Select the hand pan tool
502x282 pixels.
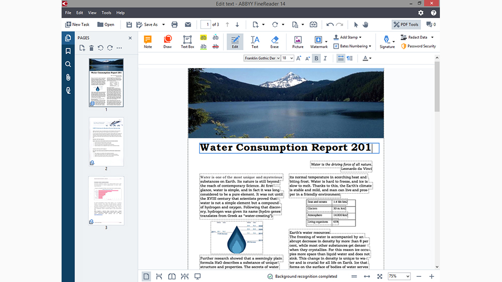(365, 25)
